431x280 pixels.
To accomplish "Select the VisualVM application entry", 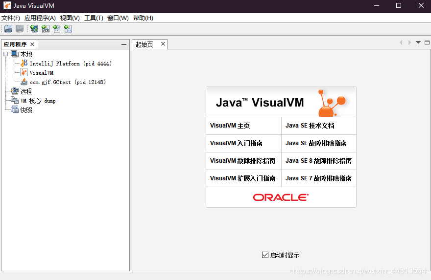I will pyautogui.click(x=42, y=73).
